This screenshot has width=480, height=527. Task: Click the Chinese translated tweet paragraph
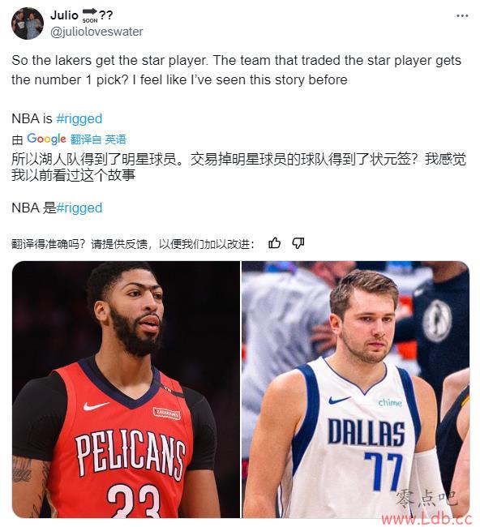[238, 167]
